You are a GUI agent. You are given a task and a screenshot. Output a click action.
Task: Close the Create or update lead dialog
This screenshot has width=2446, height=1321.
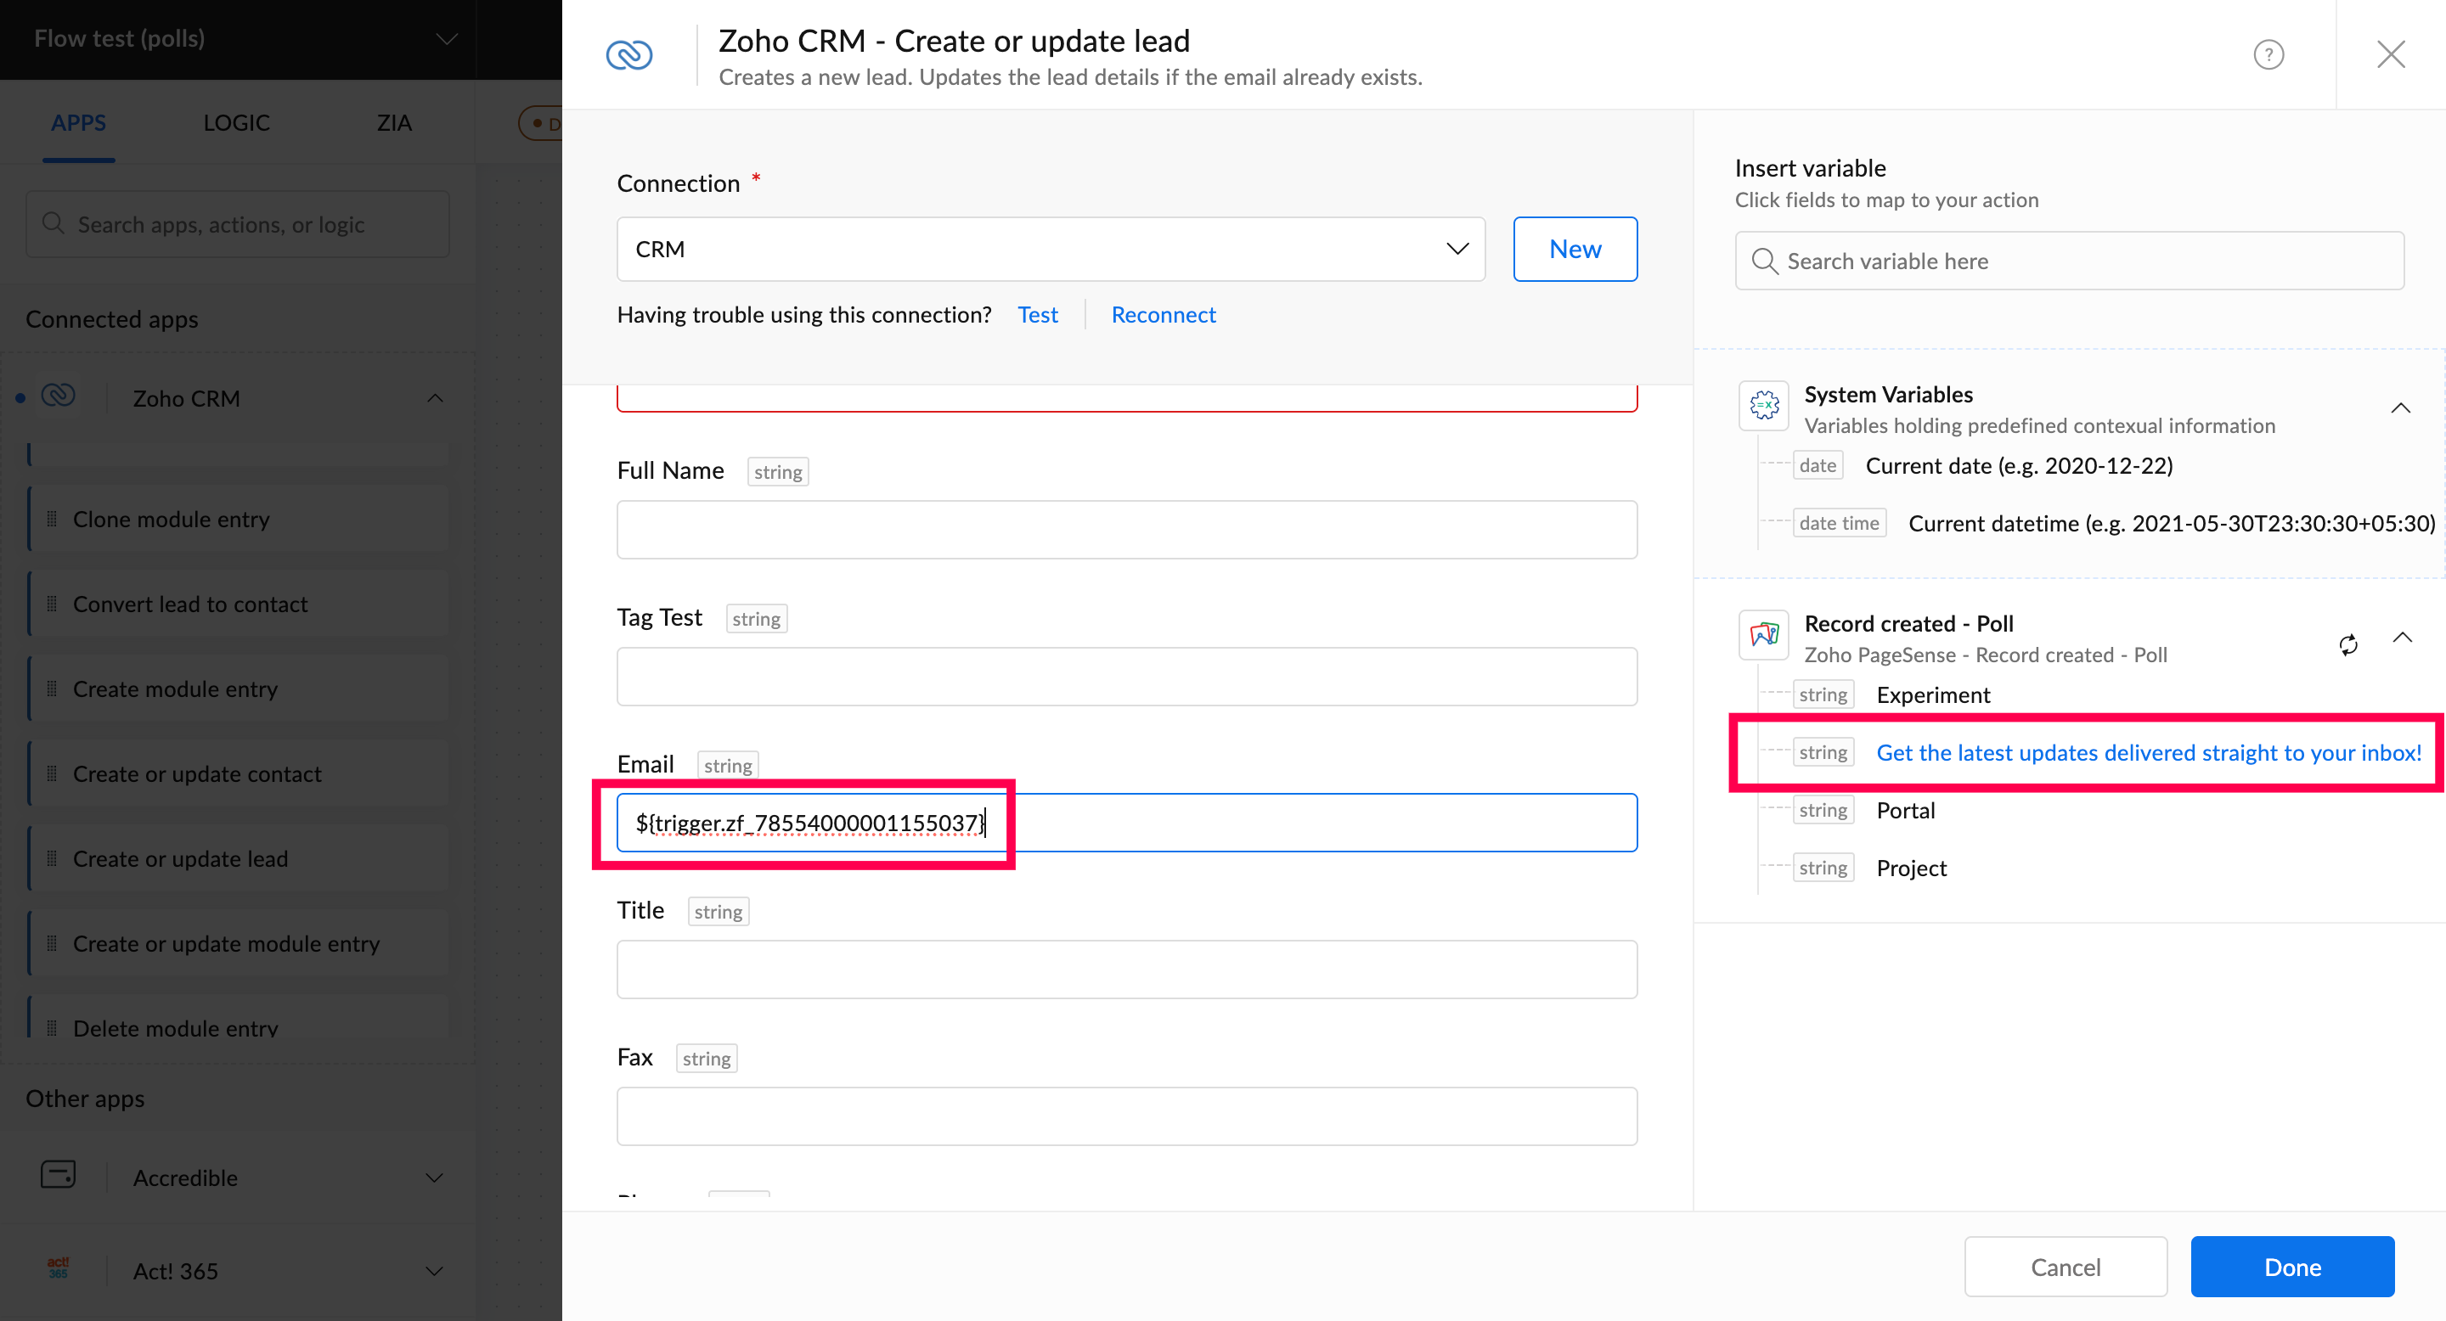2390,54
